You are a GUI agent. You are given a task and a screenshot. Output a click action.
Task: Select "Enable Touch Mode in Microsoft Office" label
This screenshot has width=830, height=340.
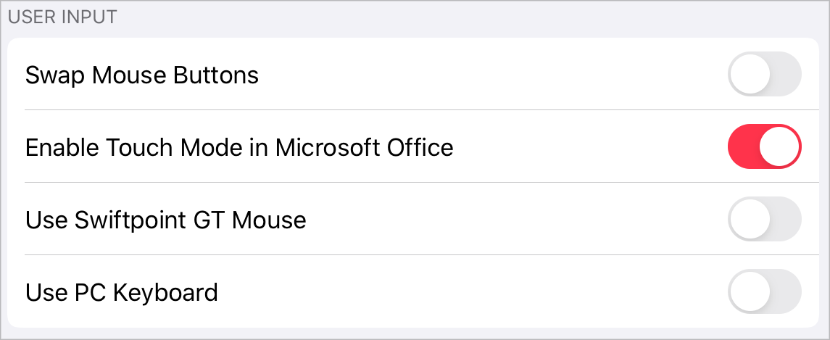tap(239, 147)
